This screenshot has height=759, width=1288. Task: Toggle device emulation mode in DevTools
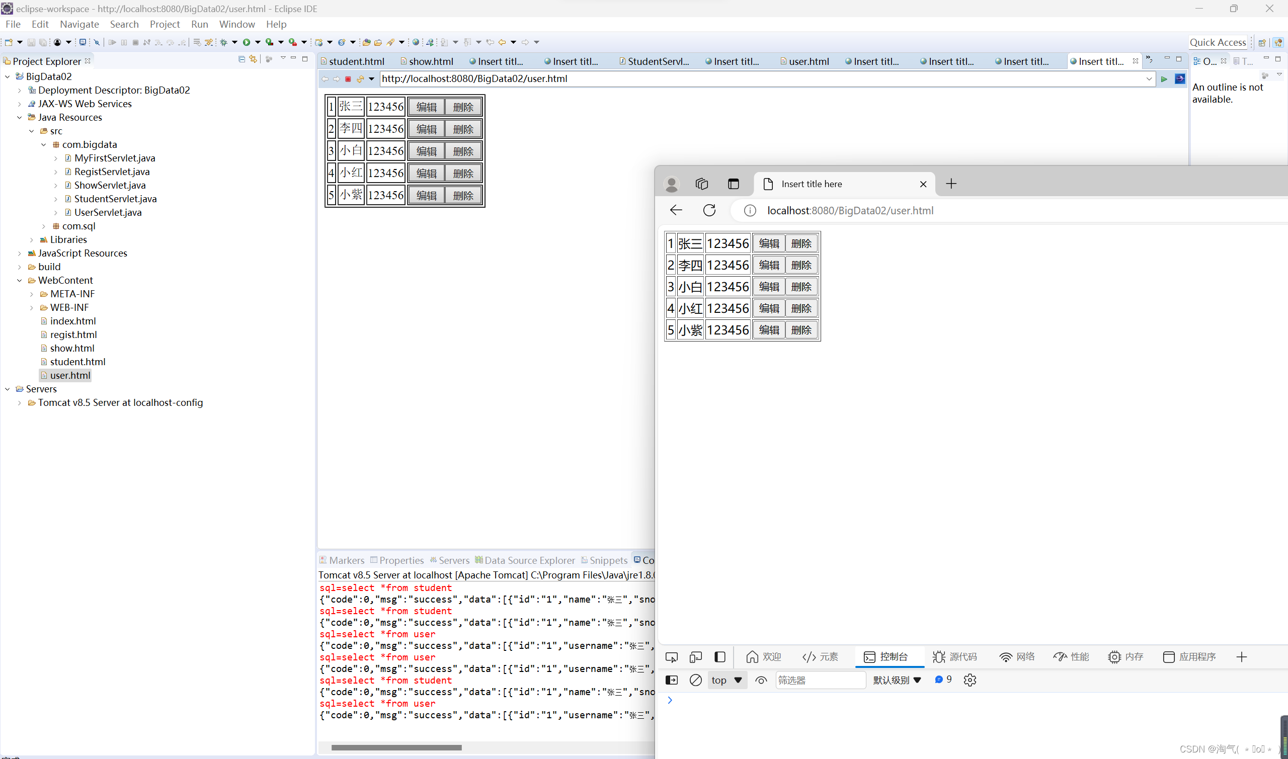[696, 656]
